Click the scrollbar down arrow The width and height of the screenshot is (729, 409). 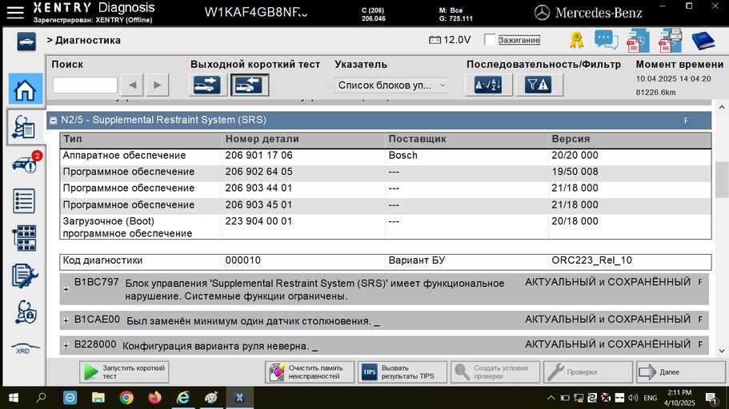pos(722,351)
